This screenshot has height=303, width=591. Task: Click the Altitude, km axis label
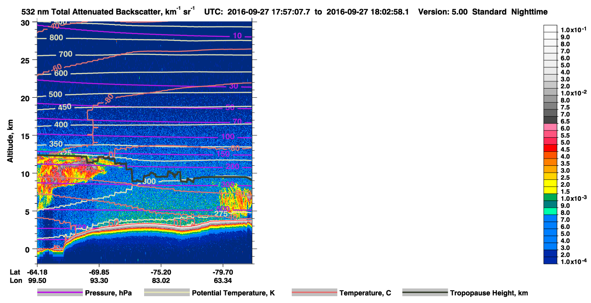point(10,141)
